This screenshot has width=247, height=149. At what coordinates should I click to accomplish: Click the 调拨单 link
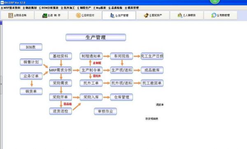[160, 105]
